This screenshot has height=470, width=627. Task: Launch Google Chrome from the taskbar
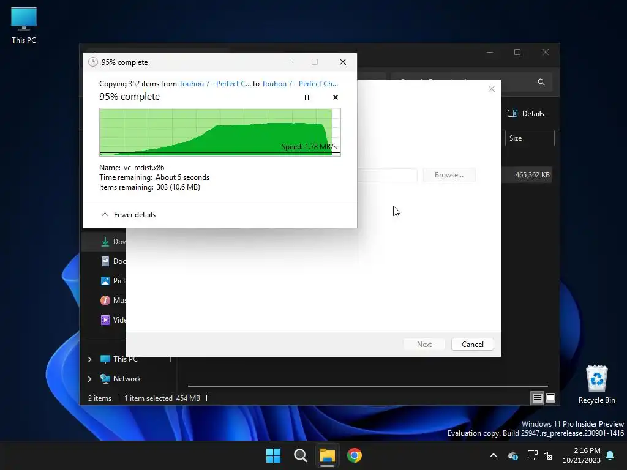[x=355, y=455]
